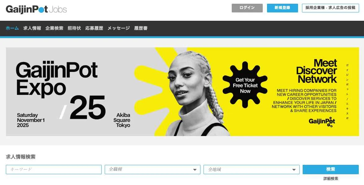
Task: Open the 詳細検索 link
Action: coord(331,178)
